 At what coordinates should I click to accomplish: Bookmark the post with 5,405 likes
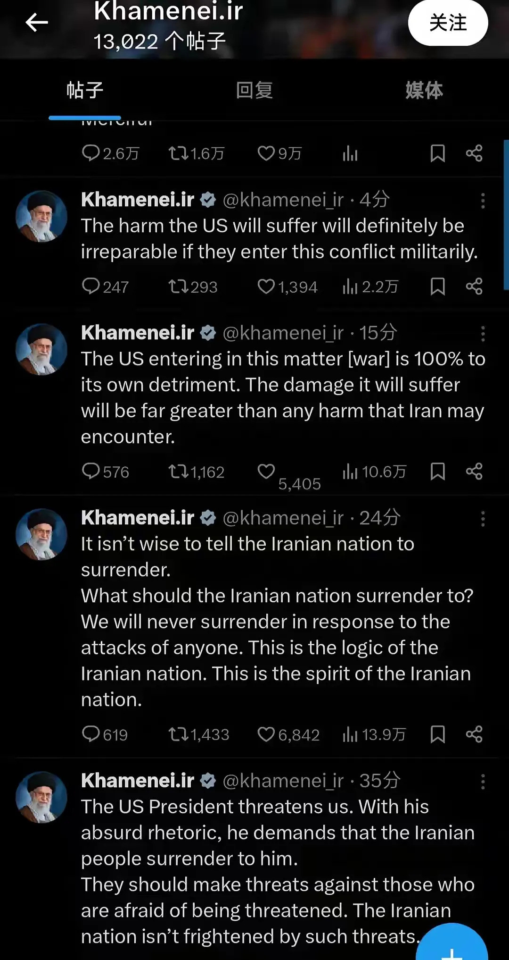point(438,472)
